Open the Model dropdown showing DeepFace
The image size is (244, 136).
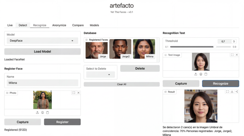[x=42, y=41]
